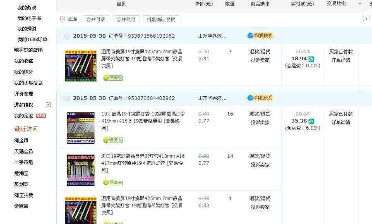
Task: Click the collapse arrow button at top right
Action: pyautogui.click(x=366, y=19)
